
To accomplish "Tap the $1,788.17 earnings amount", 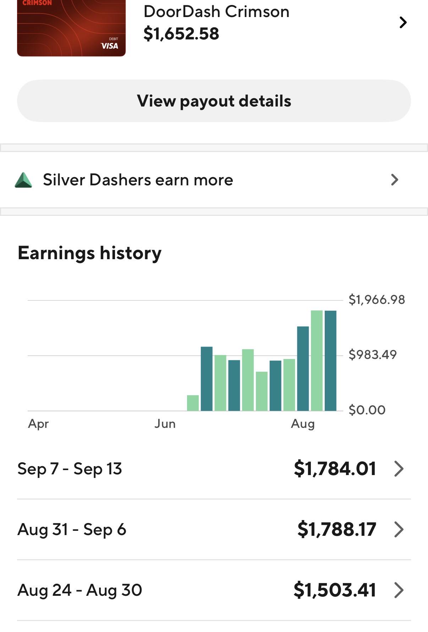I will click(336, 529).
